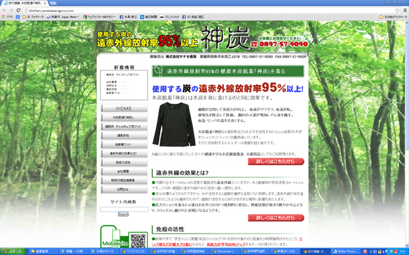Screen dimensions: 409x255
Task: Open the 自動車マット news entry
Action: tap(113, 93)
